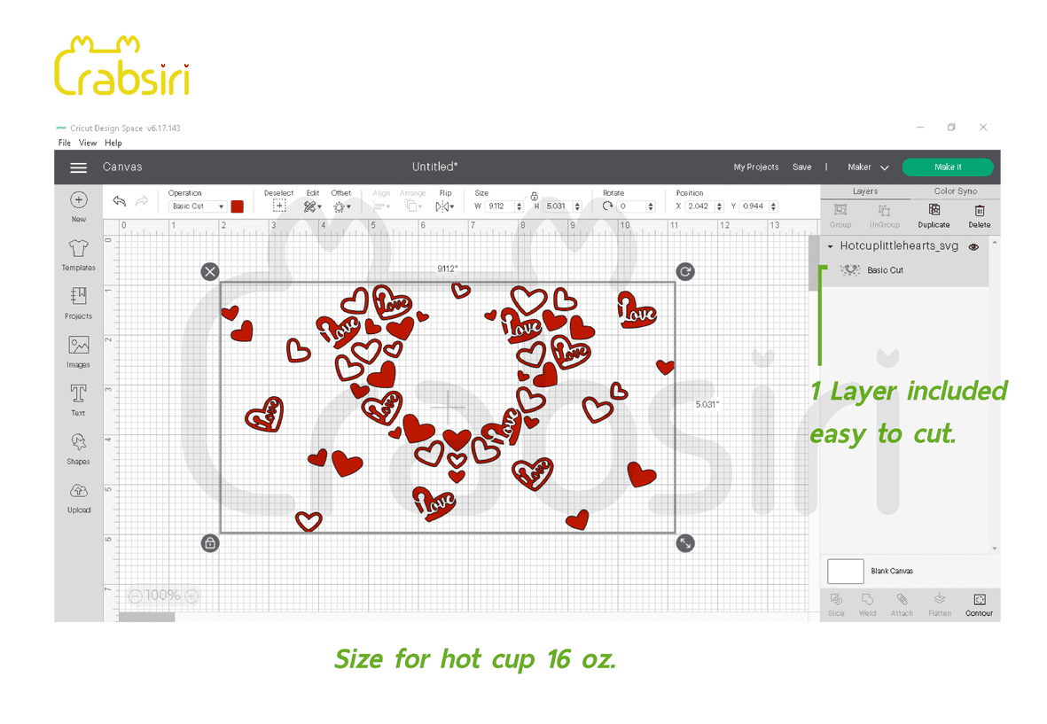Click the lock handle on selection box
This screenshot has width=1047, height=724.
click(210, 543)
